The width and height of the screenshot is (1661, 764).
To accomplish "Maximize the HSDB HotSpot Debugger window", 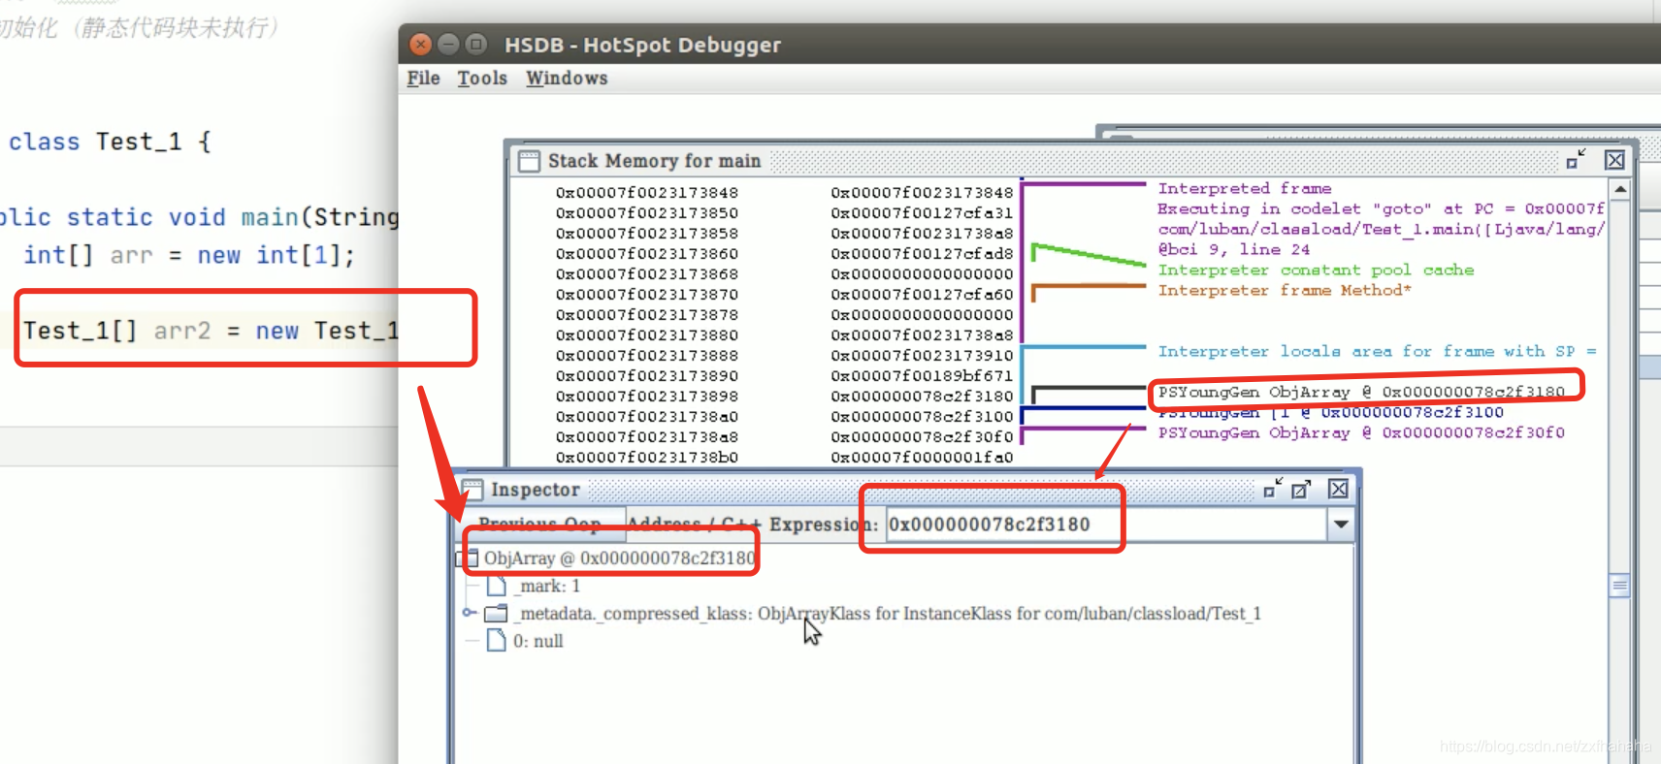I will (x=475, y=44).
